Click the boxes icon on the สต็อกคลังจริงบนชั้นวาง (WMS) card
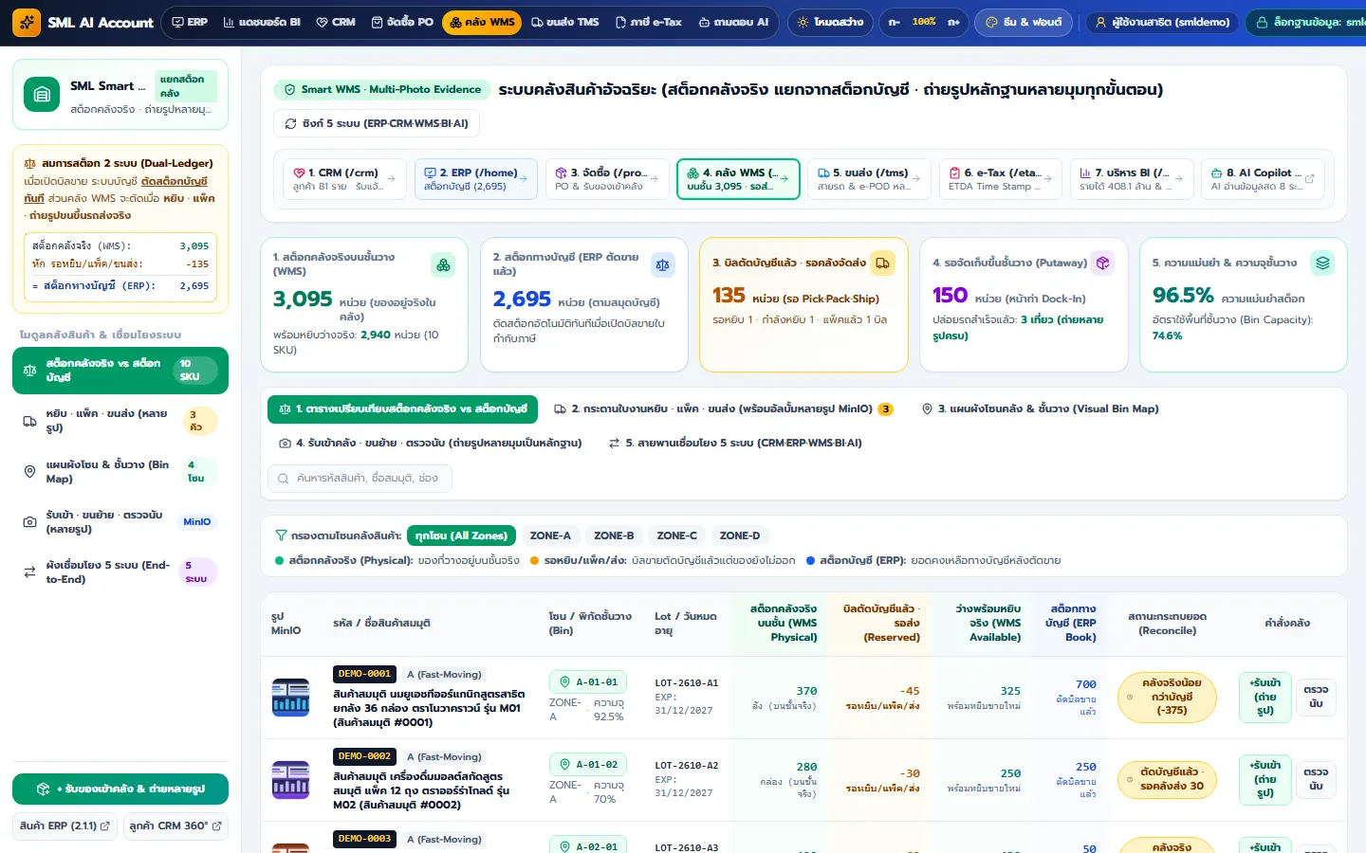 [x=443, y=265]
